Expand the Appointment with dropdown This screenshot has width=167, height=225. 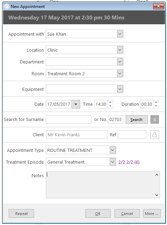pos(120,34)
